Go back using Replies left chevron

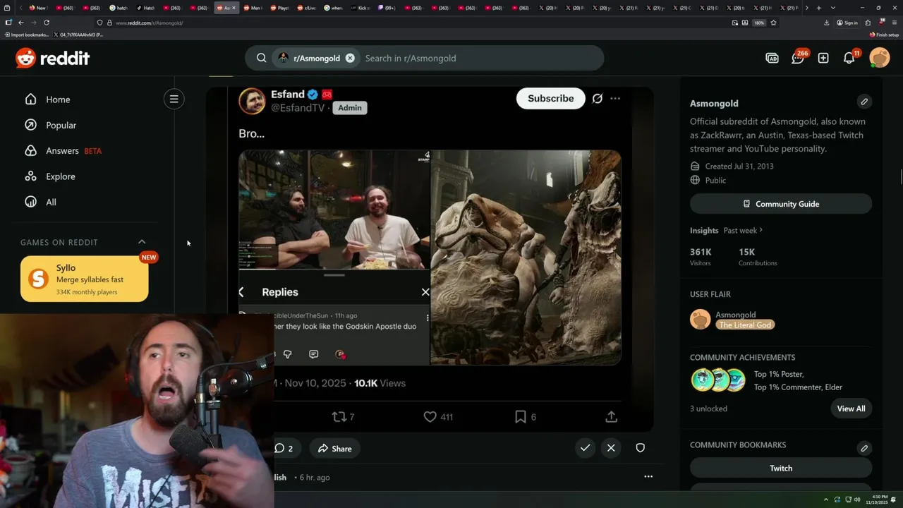[x=241, y=292]
